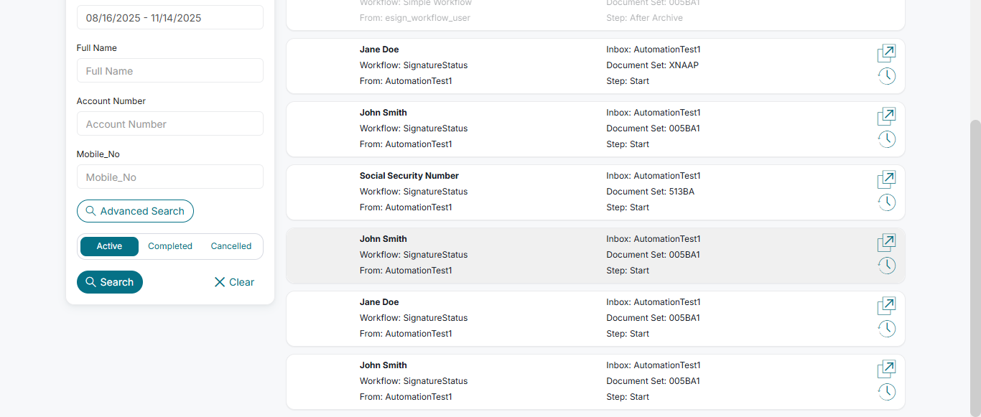
Task: Clear the search filters
Action: click(234, 282)
